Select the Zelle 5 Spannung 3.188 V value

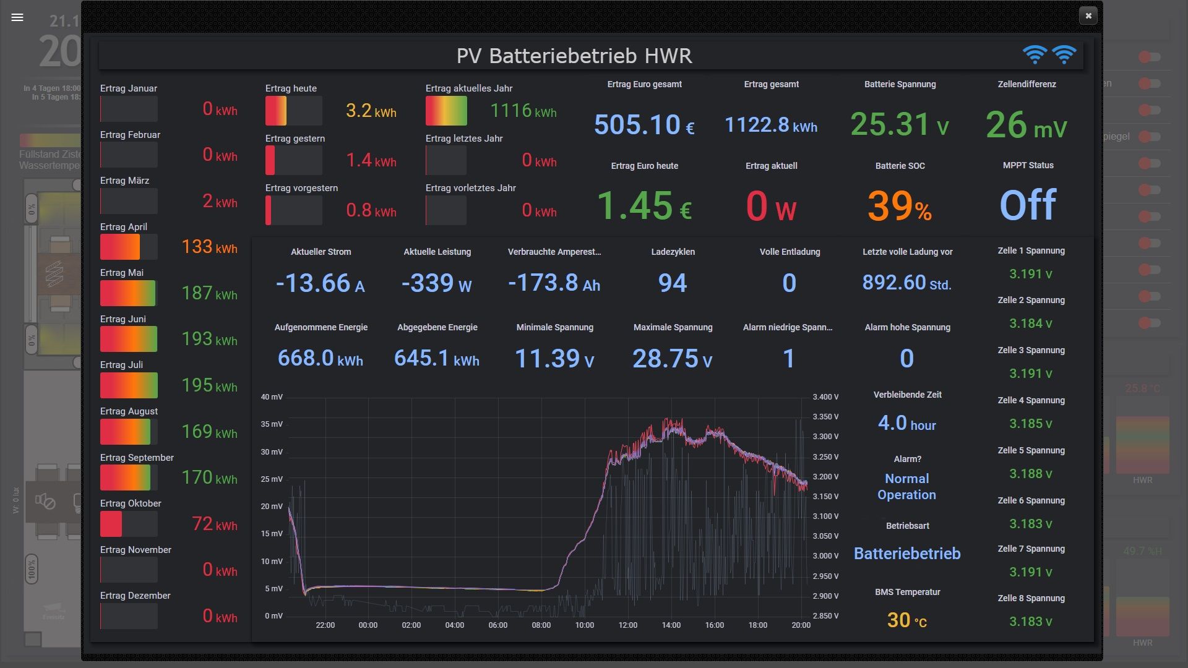1031,474
